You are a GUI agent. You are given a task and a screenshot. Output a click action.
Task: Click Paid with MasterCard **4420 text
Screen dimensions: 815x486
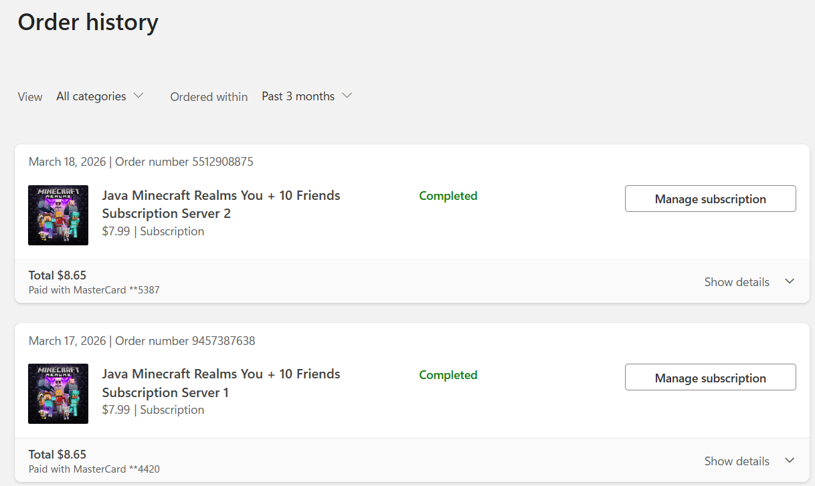[x=94, y=469]
